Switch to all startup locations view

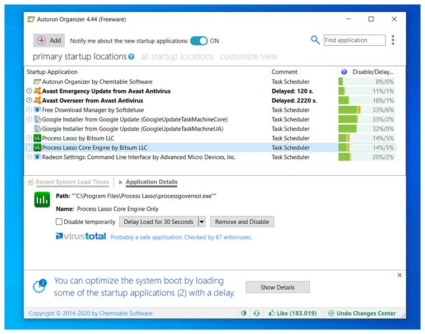pyautogui.click(x=177, y=57)
